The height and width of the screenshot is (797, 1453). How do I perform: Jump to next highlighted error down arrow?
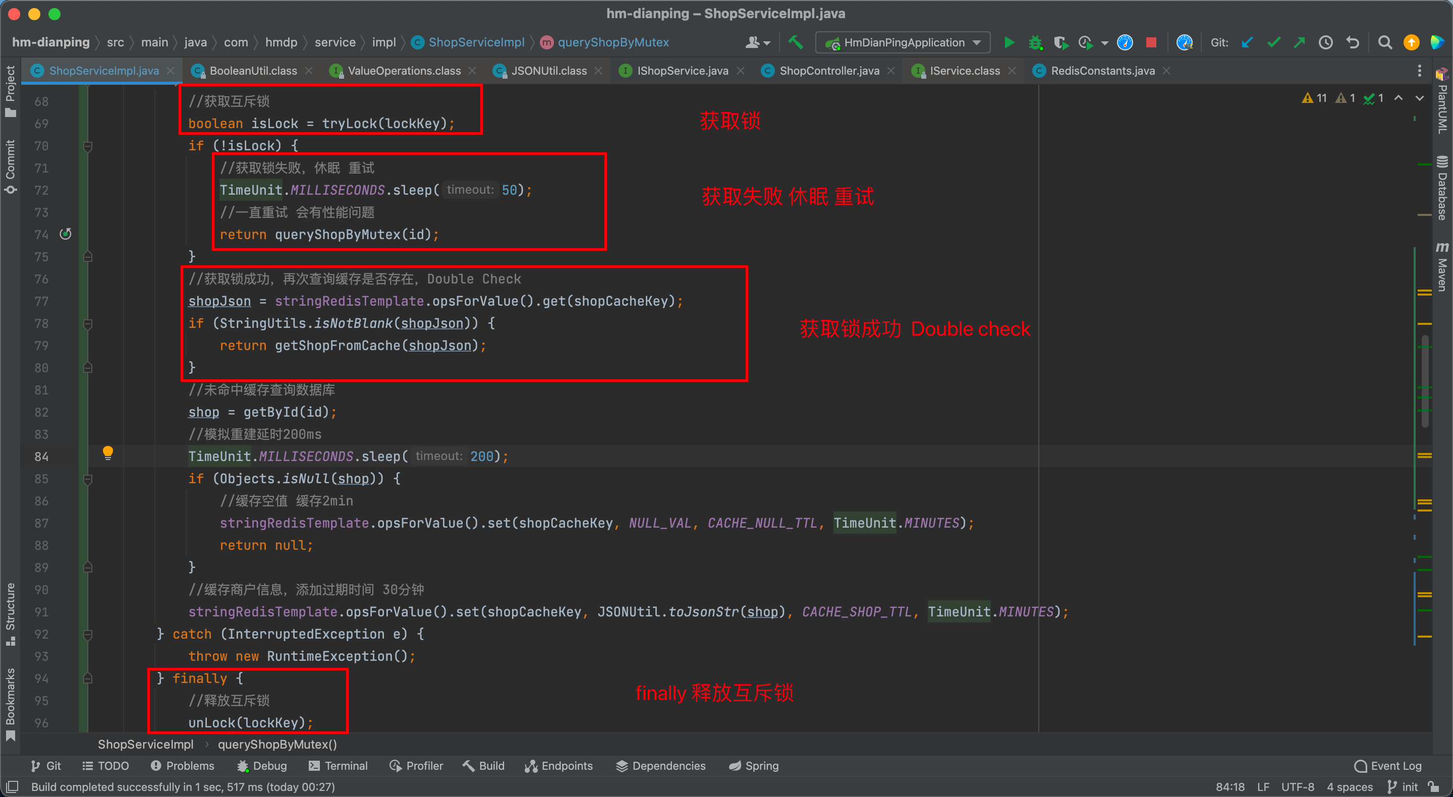tap(1420, 98)
